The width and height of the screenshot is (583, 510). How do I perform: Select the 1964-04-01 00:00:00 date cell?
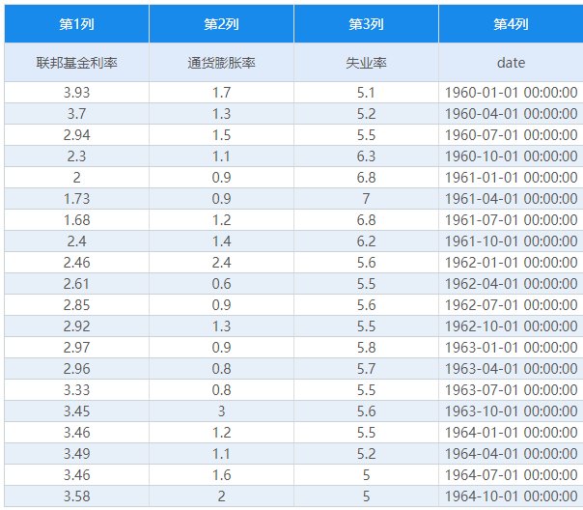511,453
